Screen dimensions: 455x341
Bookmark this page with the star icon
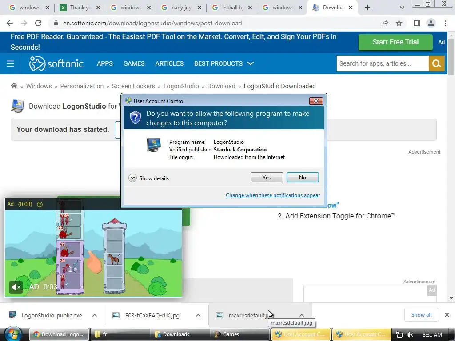click(x=399, y=23)
